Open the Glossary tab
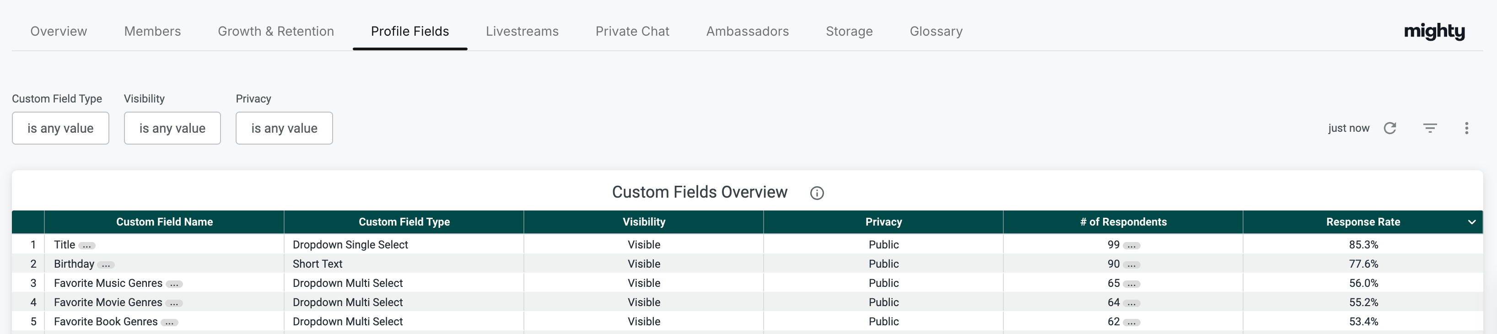The image size is (1497, 334). click(936, 32)
